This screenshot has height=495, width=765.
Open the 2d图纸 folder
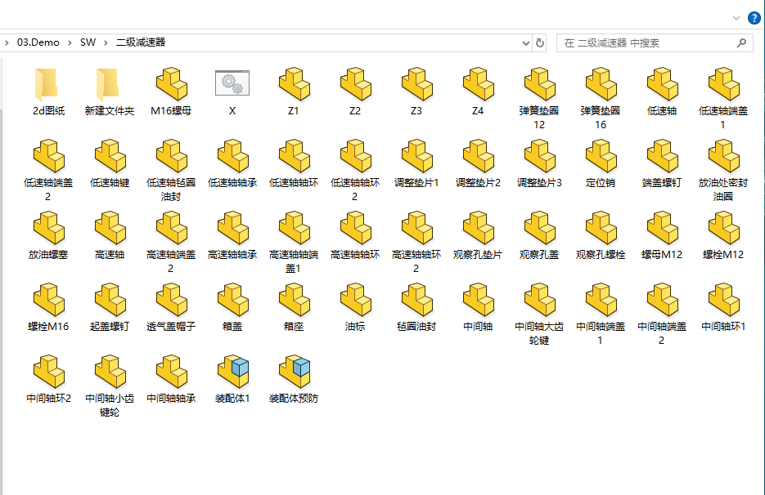(48, 86)
